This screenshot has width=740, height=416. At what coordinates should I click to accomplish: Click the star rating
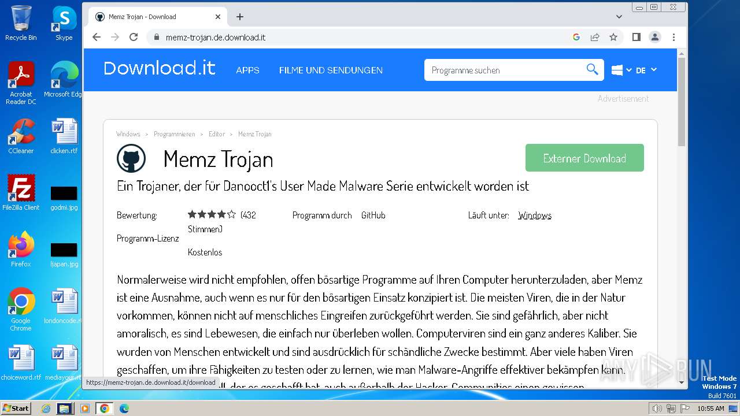[x=212, y=214]
